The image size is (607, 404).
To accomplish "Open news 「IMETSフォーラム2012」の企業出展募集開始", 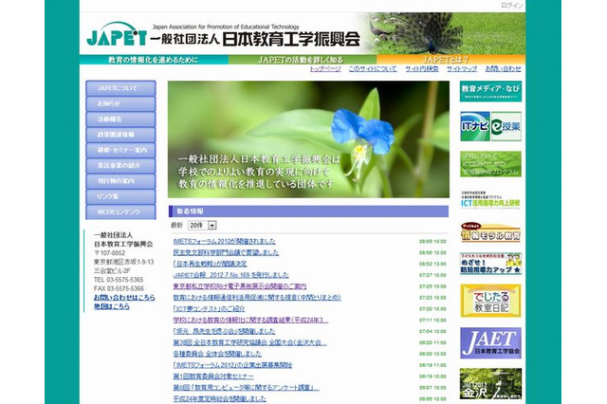I will click(x=232, y=365).
